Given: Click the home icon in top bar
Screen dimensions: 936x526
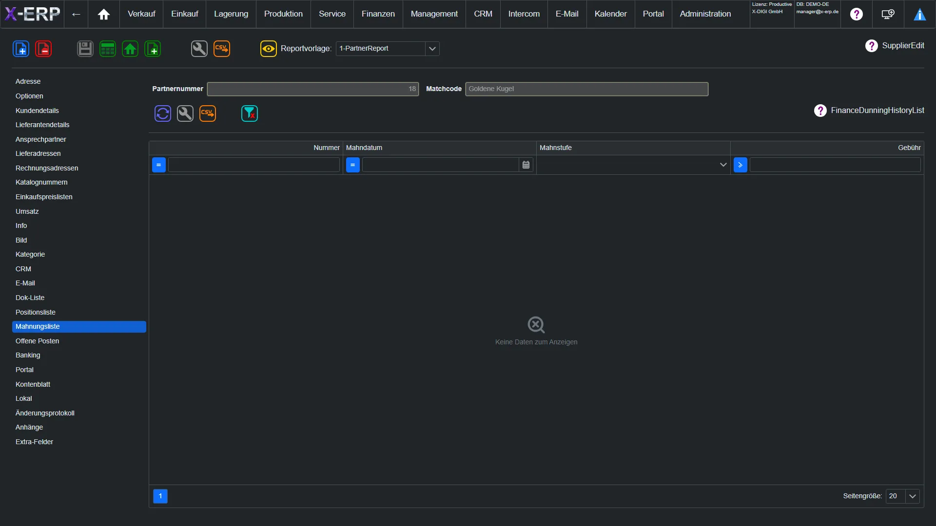Looking at the screenshot, I should (x=104, y=14).
